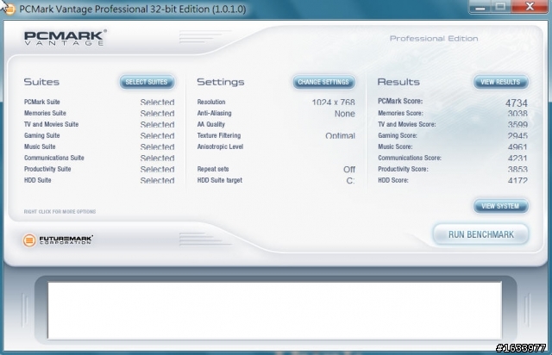Click the window title bar text
Viewport: 552px width, 355px height.
[133, 9]
